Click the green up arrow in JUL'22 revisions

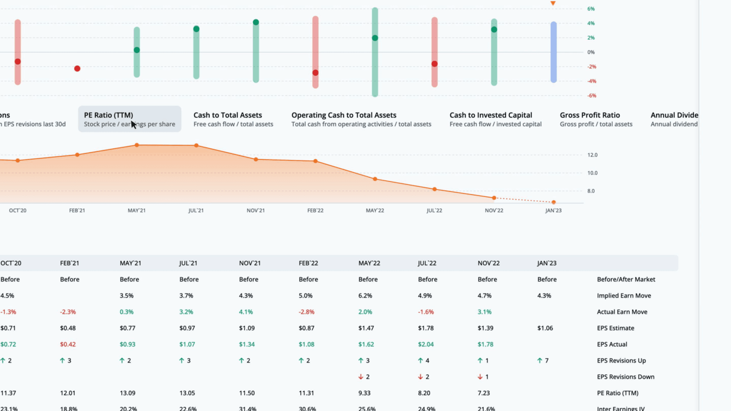click(x=420, y=361)
